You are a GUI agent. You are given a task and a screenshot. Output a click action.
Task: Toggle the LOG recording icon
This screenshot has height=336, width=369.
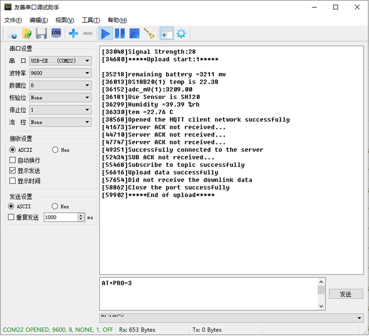pos(56,33)
